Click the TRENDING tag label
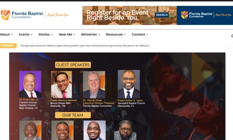The width and height of the screenshot is (233, 140). click(8, 45)
